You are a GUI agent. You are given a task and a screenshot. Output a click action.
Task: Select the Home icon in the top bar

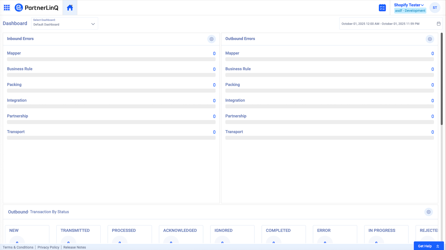[69, 7]
